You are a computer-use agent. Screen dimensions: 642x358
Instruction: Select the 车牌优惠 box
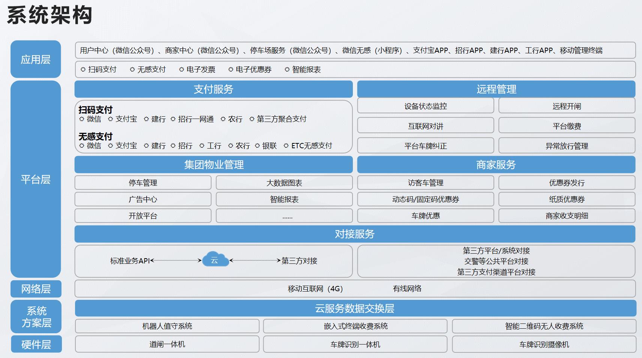click(x=426, y=215)
